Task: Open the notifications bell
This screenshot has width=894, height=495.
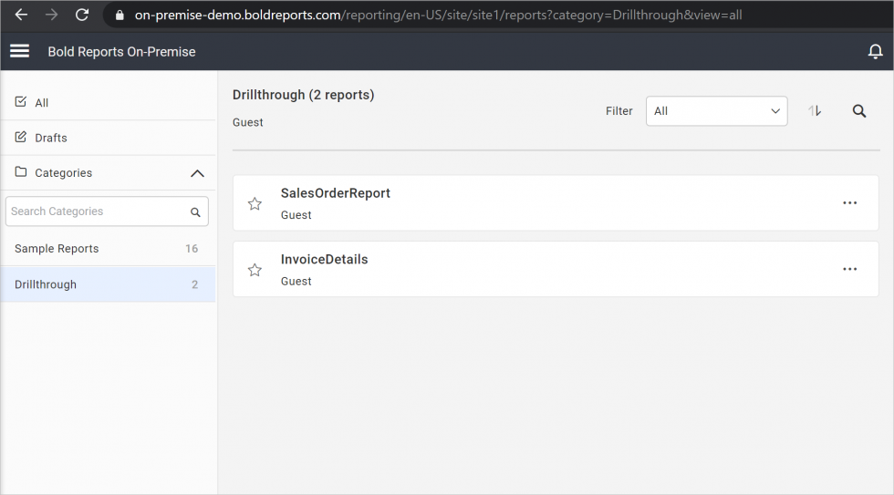Action: pos(875,52)
